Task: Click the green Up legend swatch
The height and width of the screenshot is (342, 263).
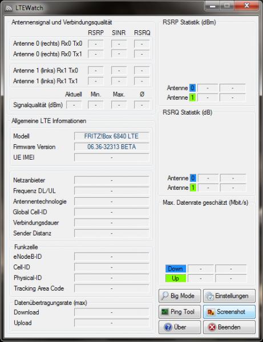Action: [176, 278]
